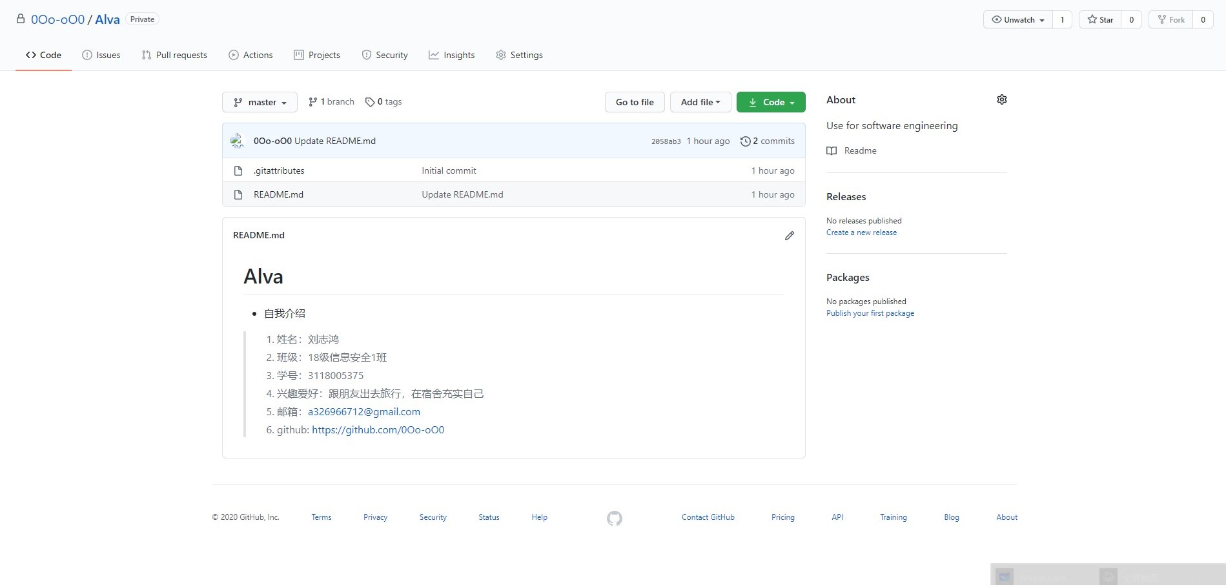View the 2 commits history

[768, 141]
